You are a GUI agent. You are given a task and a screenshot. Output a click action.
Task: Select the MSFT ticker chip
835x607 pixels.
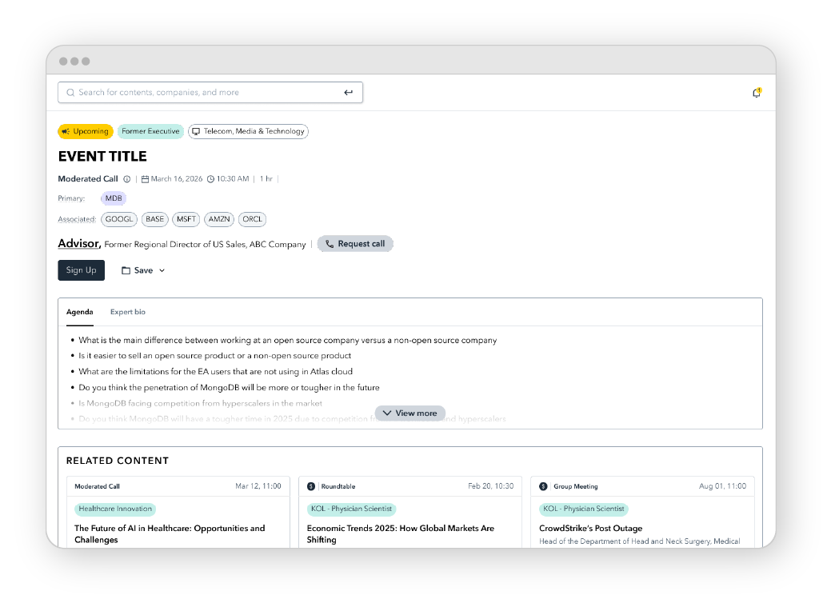(x=186, y=219)
